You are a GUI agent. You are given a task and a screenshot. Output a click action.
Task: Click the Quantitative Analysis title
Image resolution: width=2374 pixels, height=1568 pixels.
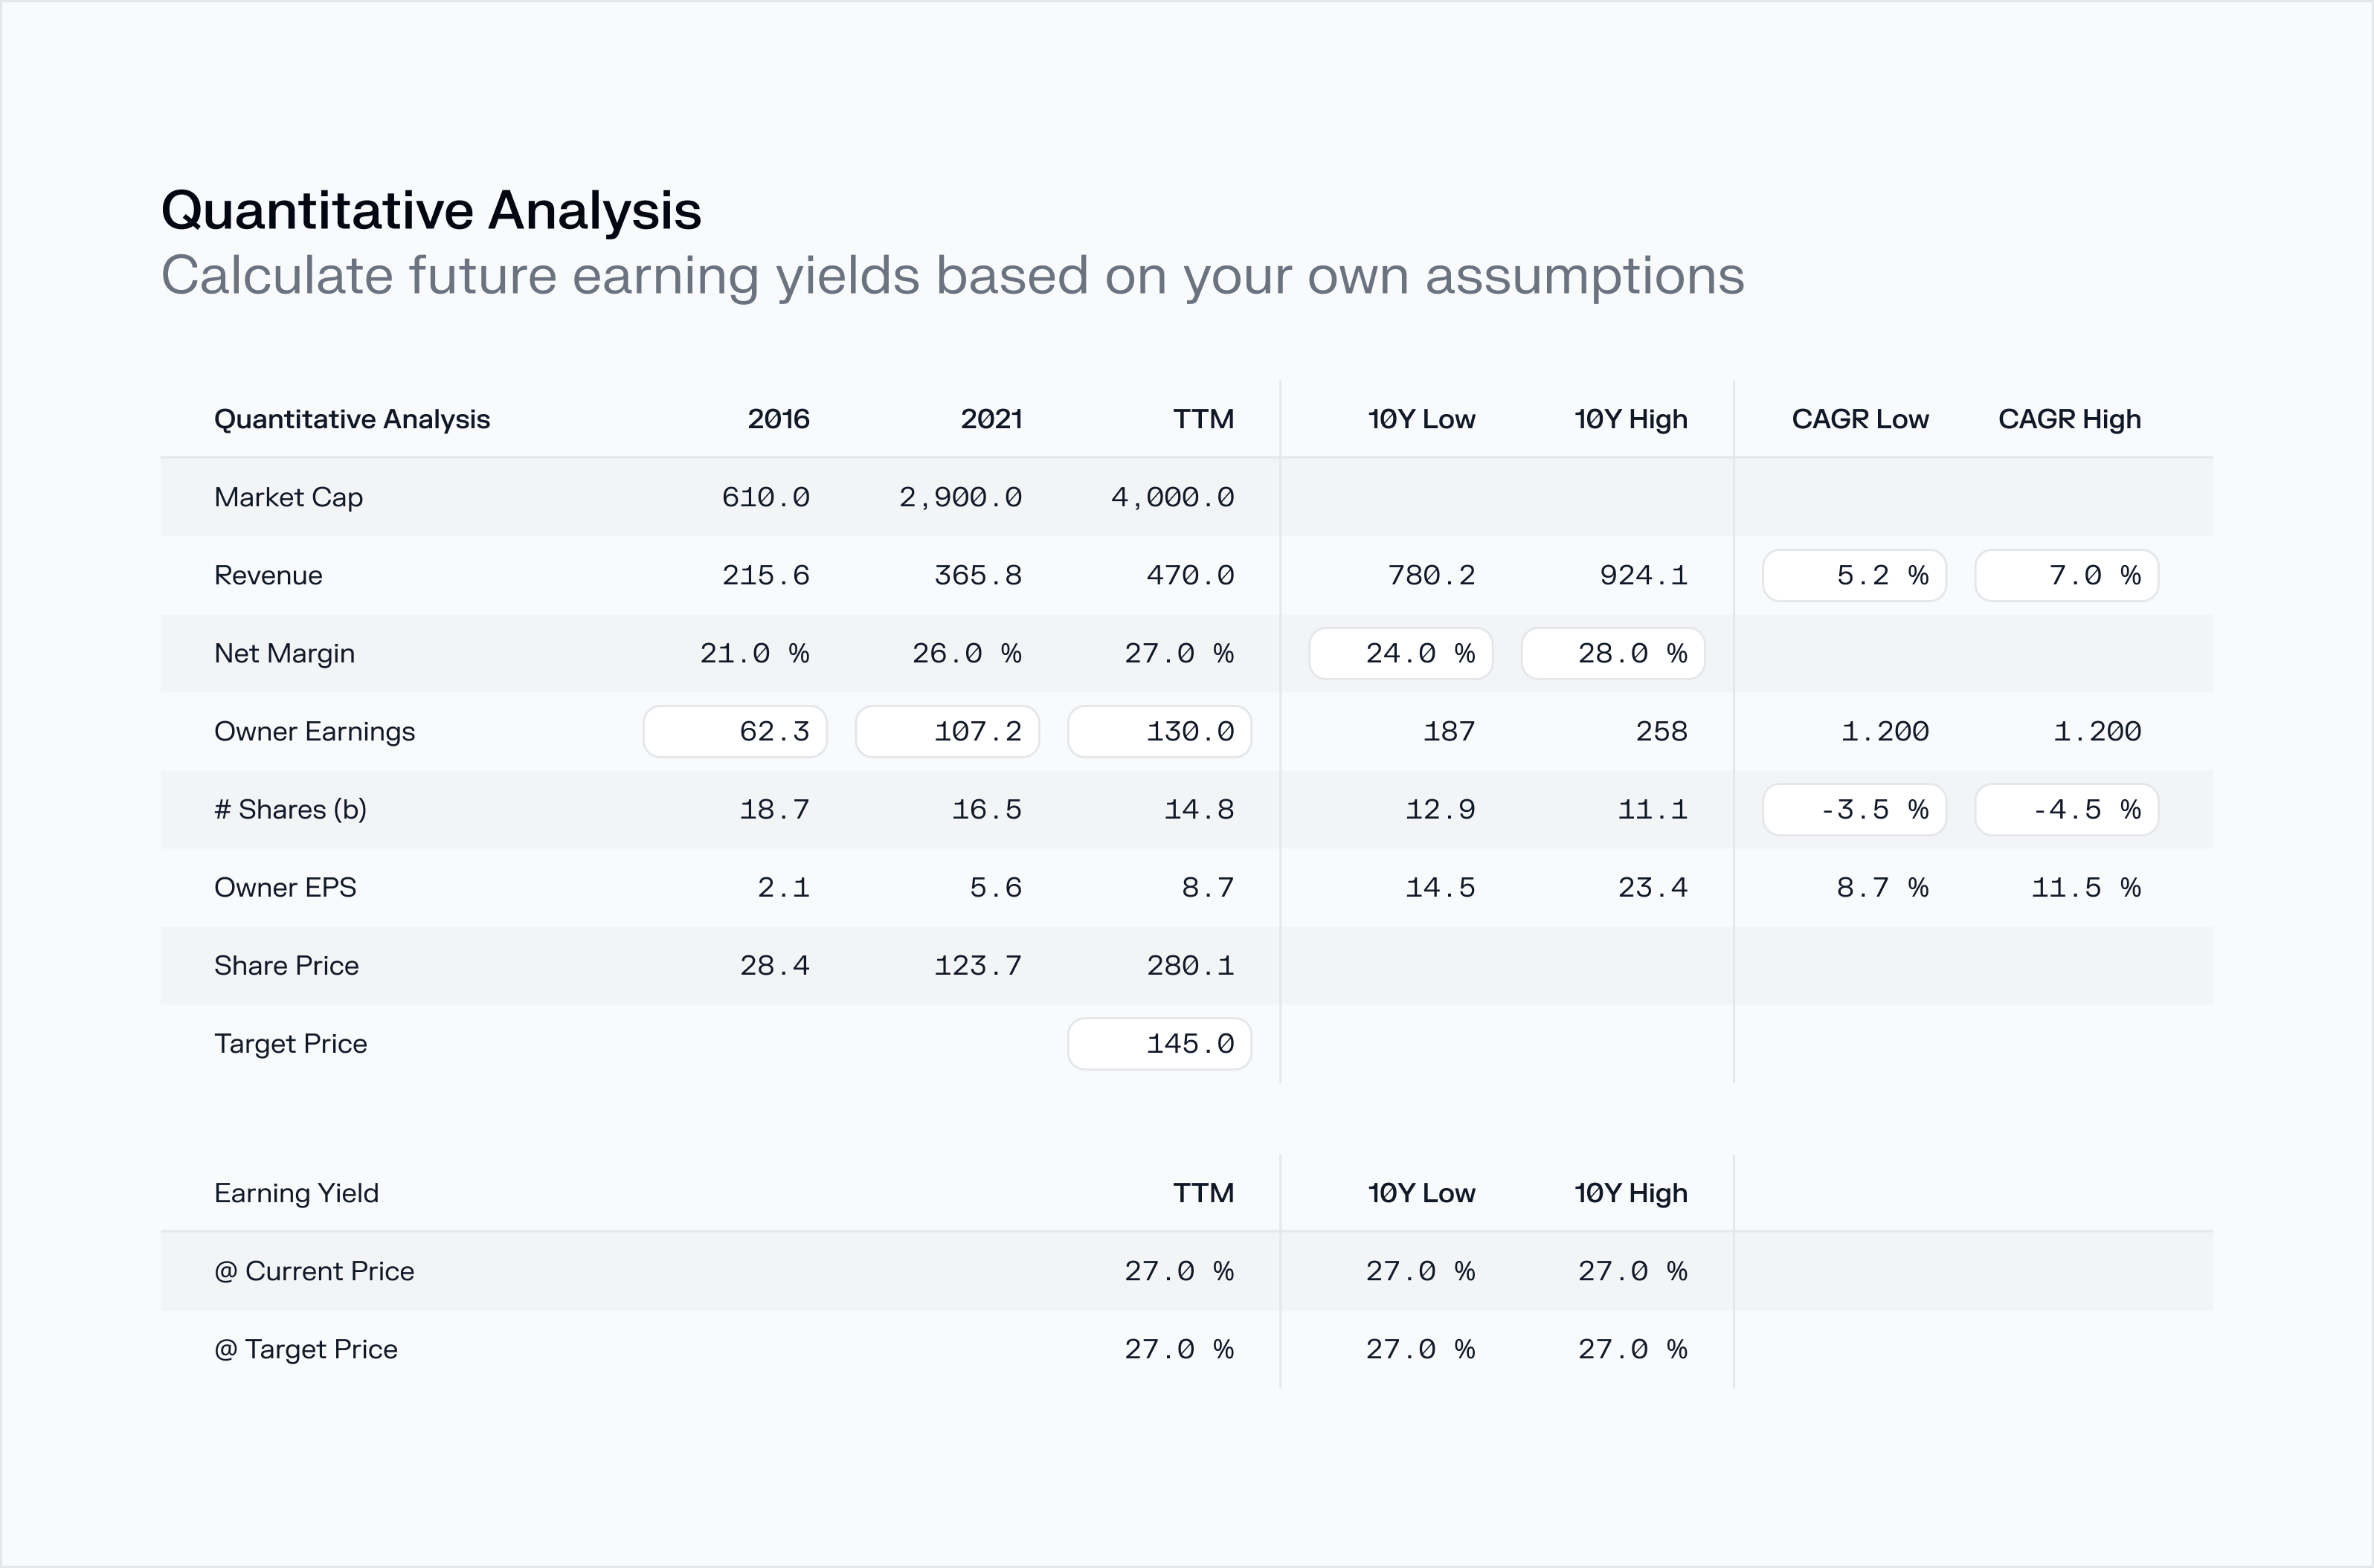click(x=431, y=209)
